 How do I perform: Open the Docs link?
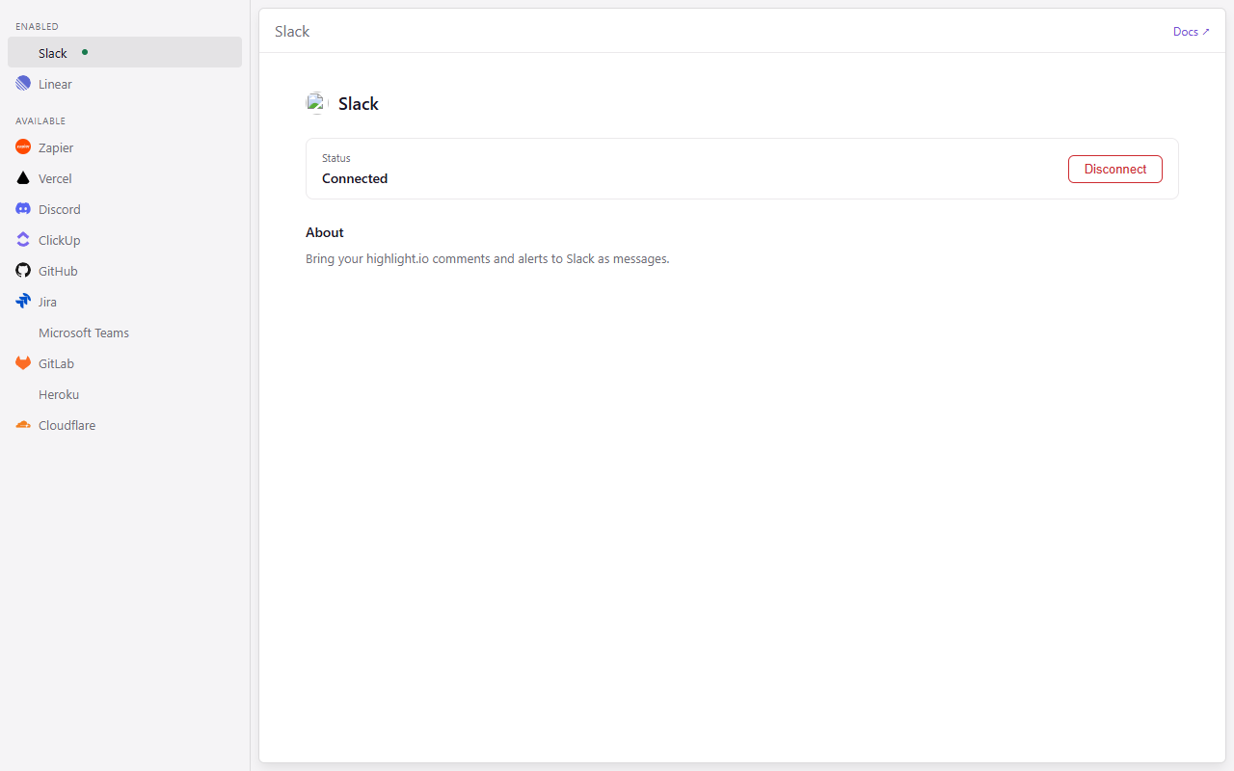[1192, 32]
